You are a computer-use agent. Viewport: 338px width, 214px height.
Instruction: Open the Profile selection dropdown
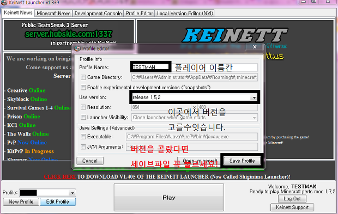73,193
